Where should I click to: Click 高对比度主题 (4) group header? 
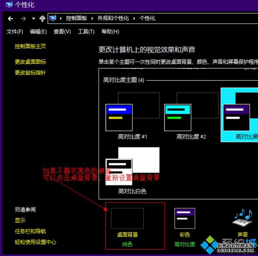124,80
